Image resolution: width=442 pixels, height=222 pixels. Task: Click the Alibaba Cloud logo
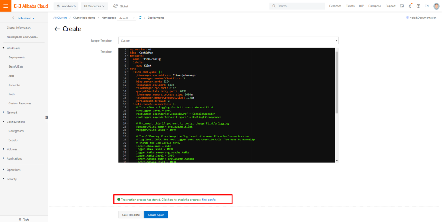[x=31, y=6]
